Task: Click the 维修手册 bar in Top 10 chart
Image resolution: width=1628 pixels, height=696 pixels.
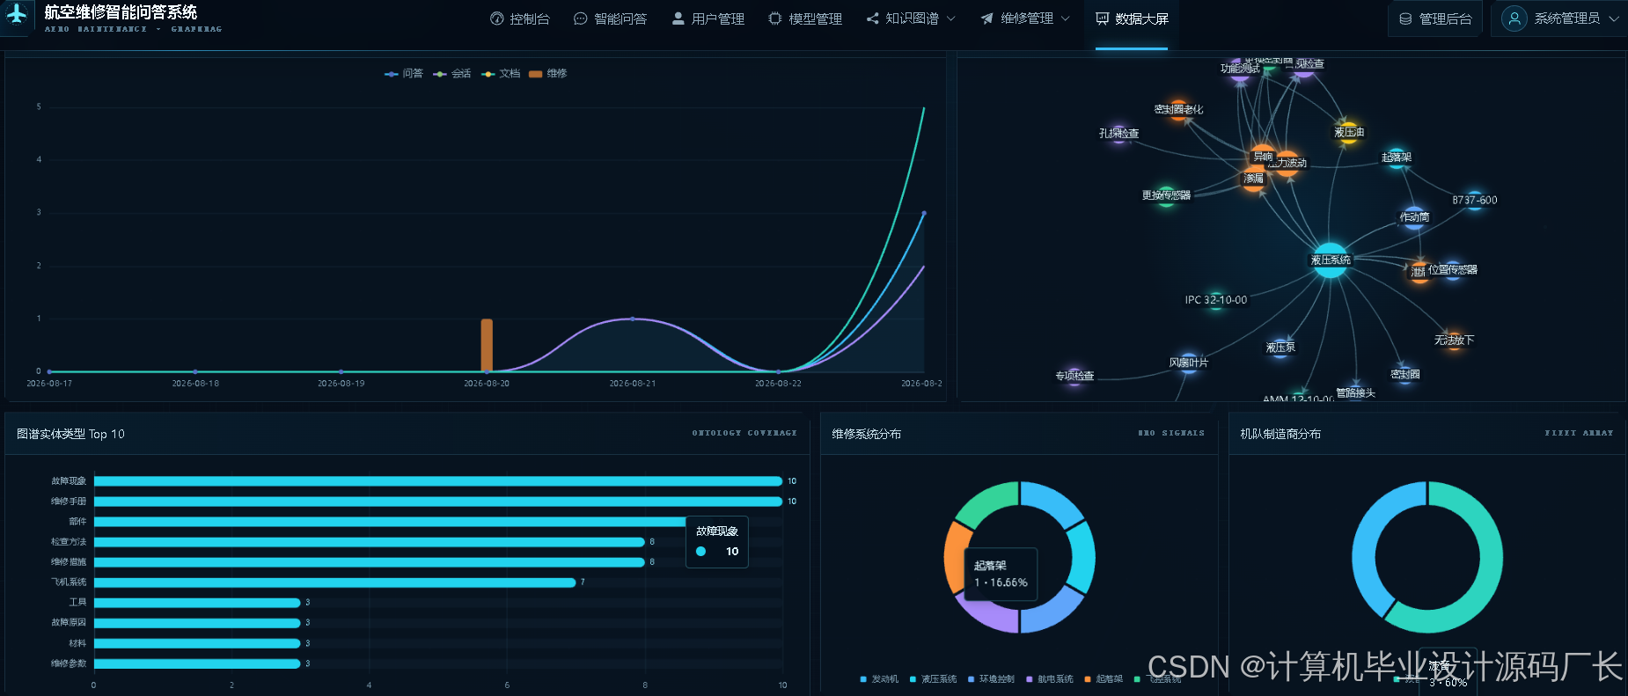Action: (x=438, y=502)
